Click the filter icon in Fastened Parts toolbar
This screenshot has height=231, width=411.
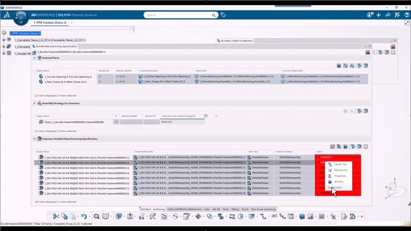(359, 66)
